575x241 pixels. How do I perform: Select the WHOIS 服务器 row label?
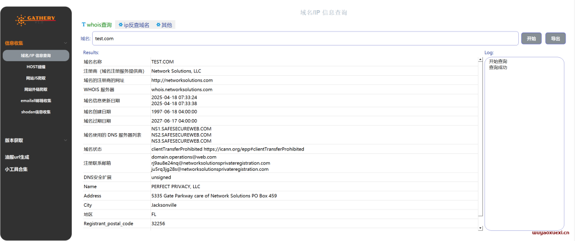click(99, 89)
